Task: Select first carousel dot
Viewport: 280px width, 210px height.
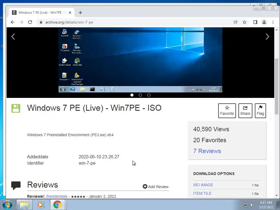Action: coord(132,95)
